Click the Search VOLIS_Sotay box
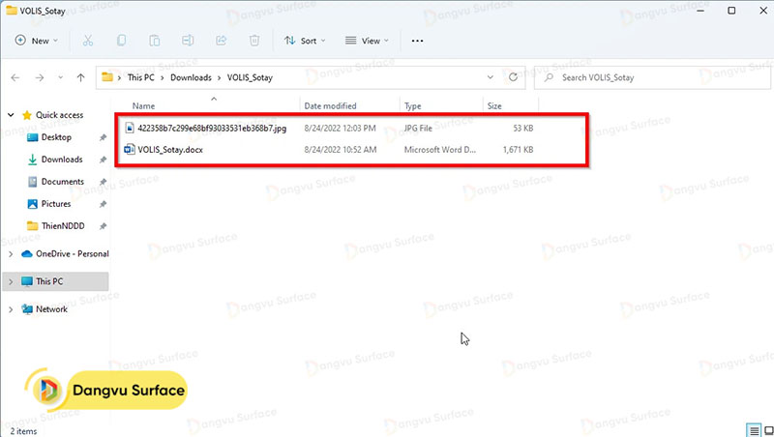Viewport: 774px width, 437px height. [x=652, y=77]
